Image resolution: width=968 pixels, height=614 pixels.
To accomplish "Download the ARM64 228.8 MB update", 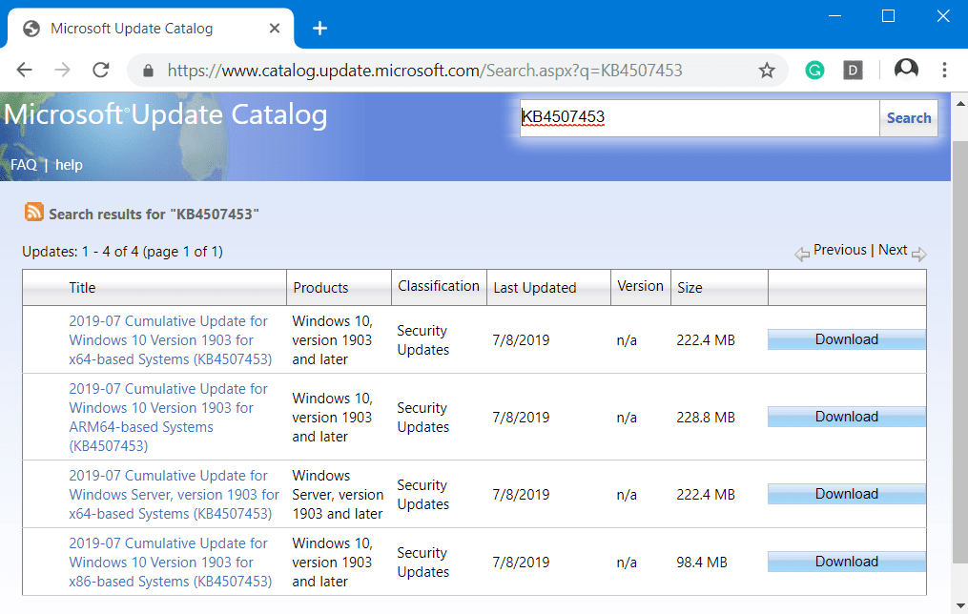I will [x=846, y=417].
